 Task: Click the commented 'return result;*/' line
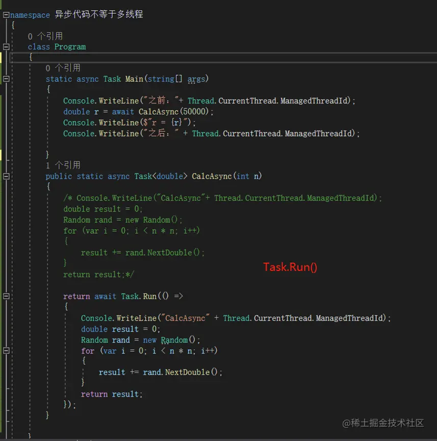[99, 274]
